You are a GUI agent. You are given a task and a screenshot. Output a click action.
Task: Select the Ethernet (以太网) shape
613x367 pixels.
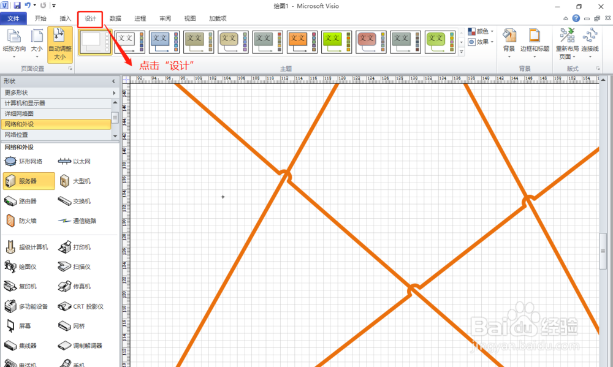(x=74, y=161)
